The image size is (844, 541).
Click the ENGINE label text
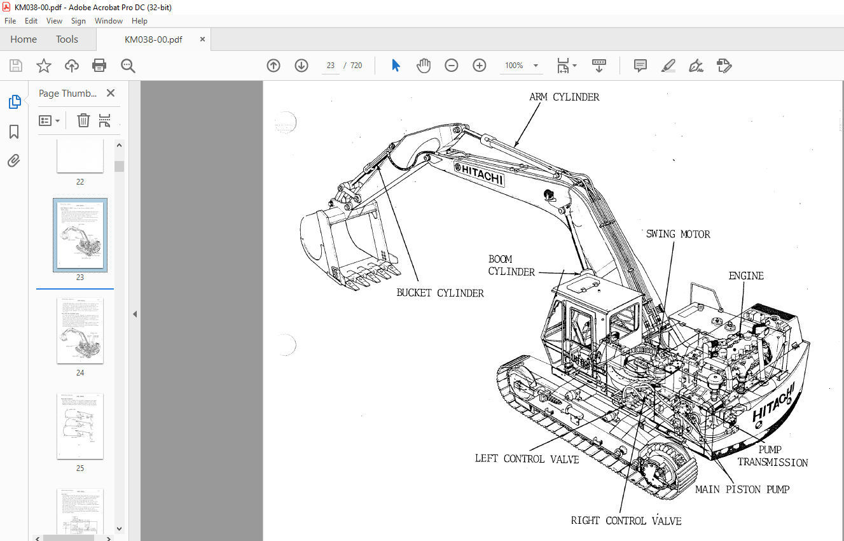point(746,276)
